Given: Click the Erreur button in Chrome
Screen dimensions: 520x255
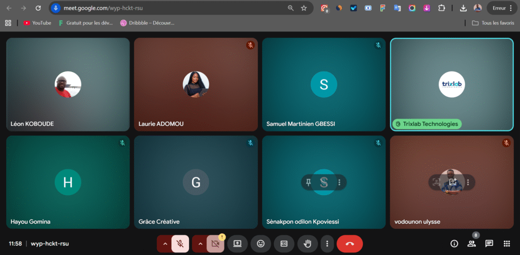Looking at the screenshot, I should pyautogui.click(x=501, y=8).
